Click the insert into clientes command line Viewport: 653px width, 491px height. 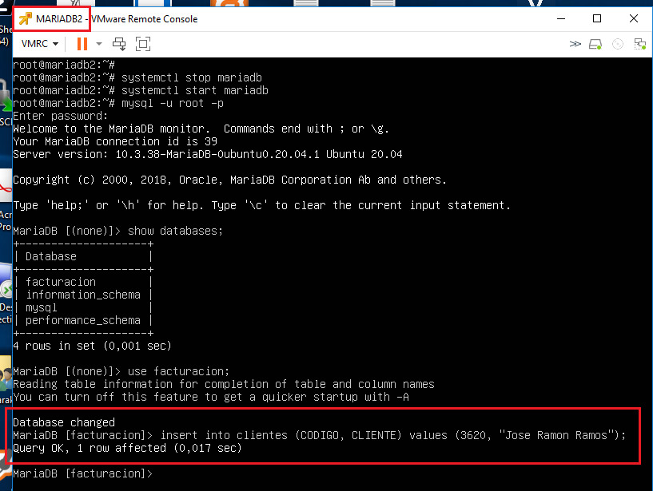pyautogui.click(x=320, y=435)
